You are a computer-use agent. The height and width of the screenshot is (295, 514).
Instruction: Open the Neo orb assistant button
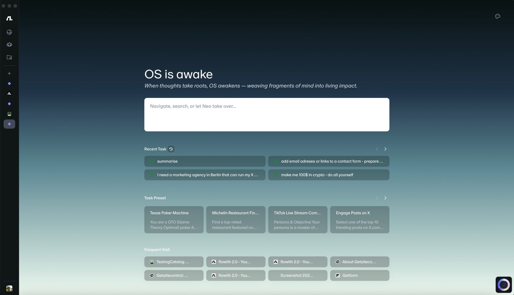(503, 284)
